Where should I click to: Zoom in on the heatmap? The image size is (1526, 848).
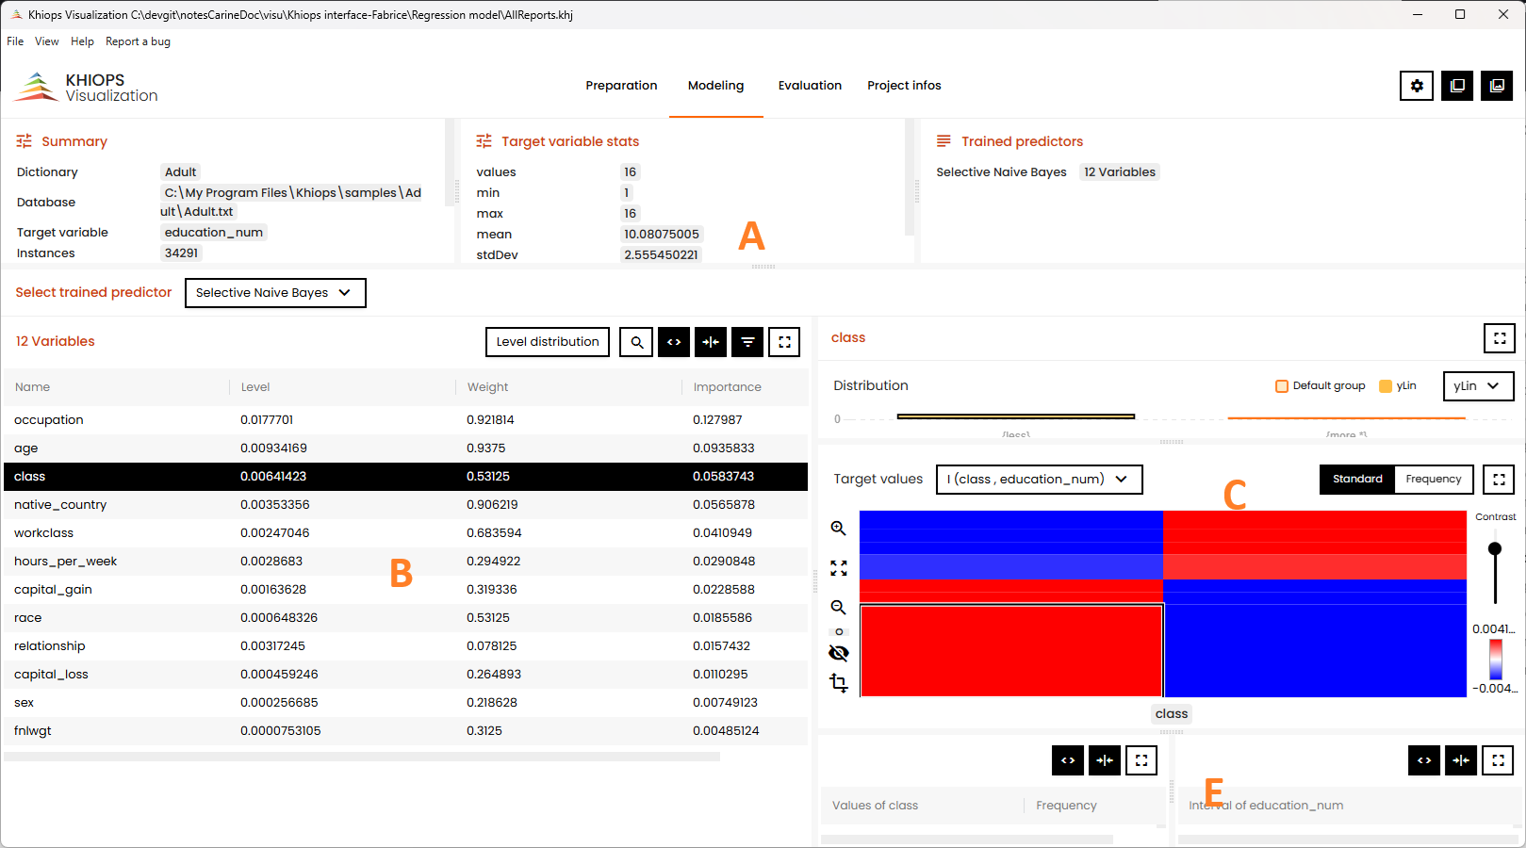click(x=838, y=529)
